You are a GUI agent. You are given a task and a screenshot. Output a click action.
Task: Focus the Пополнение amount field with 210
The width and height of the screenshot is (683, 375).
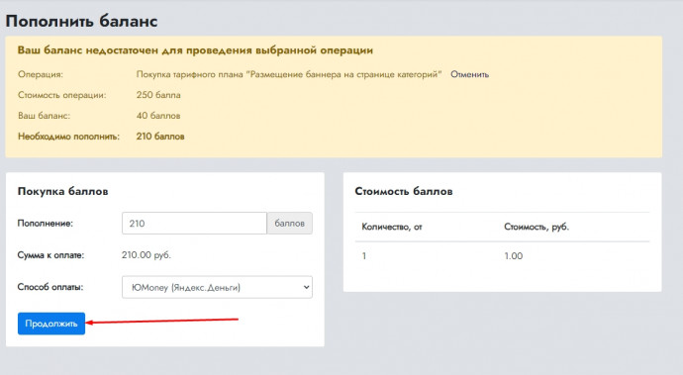pyautogui.click(x=194, y=223)
